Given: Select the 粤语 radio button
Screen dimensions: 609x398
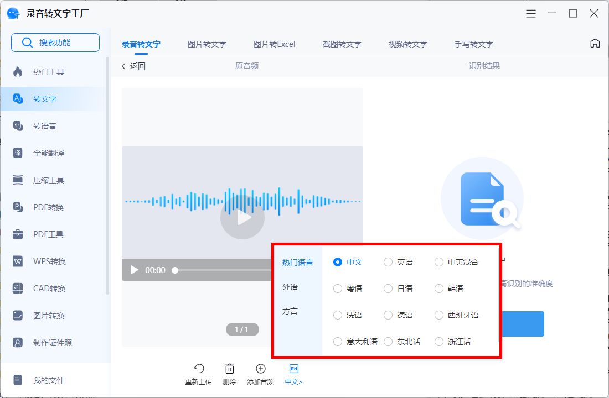Looking at the screenshot, I should [x=338, y=289].
